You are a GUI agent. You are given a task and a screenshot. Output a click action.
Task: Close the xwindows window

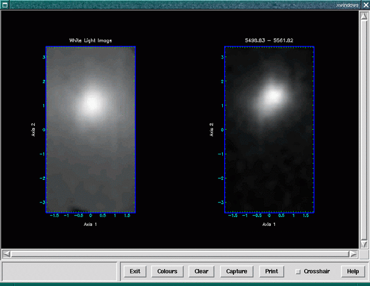tap(366, 4)
